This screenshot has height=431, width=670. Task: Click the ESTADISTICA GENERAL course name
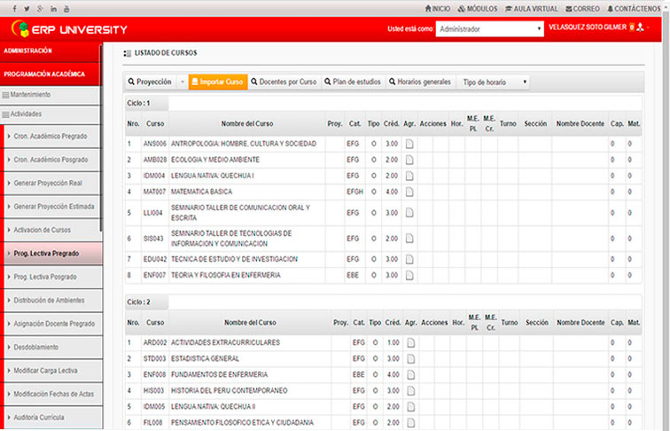(x=205, y=359)
